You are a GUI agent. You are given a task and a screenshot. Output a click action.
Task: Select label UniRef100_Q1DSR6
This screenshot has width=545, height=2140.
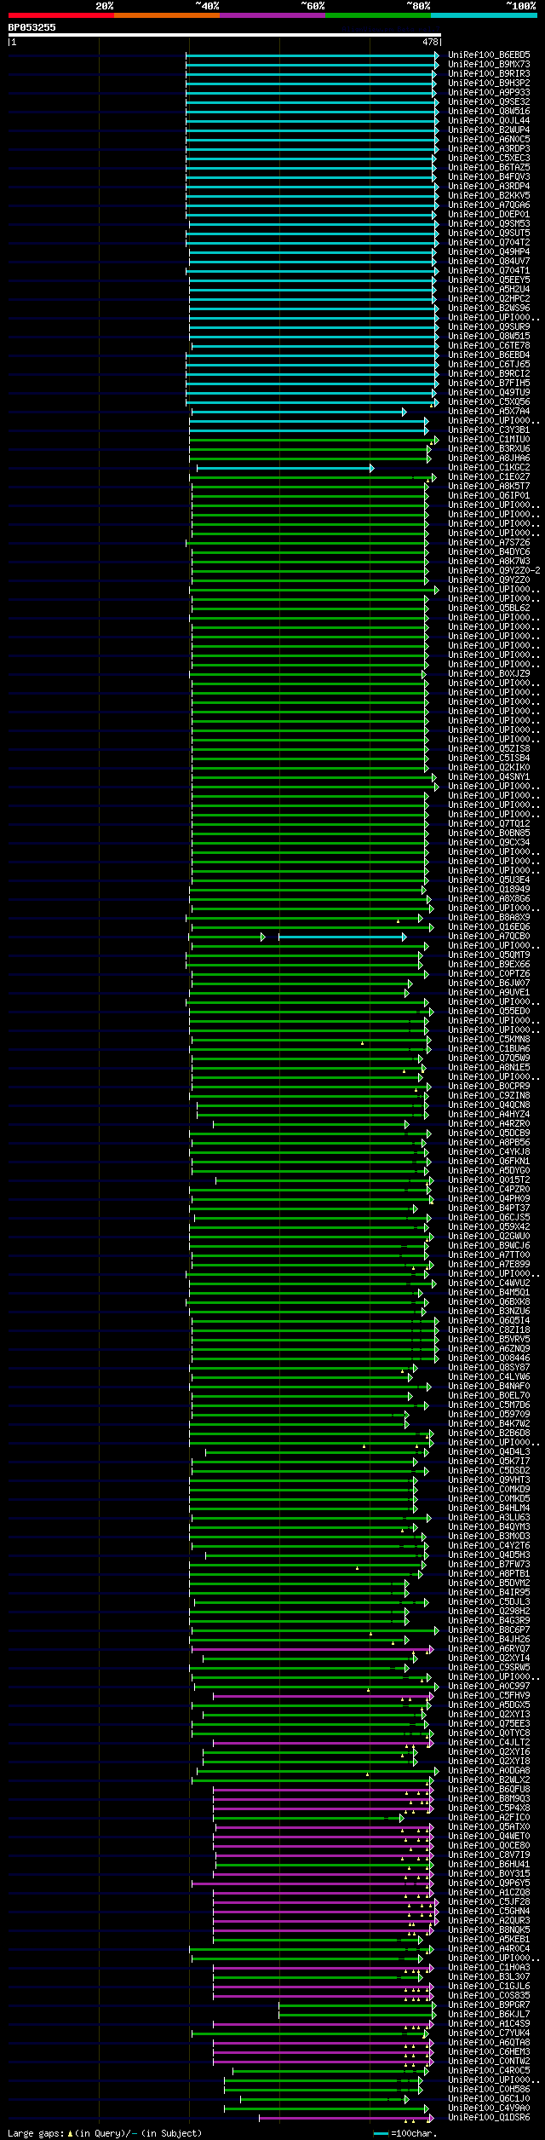point(489,2118)
